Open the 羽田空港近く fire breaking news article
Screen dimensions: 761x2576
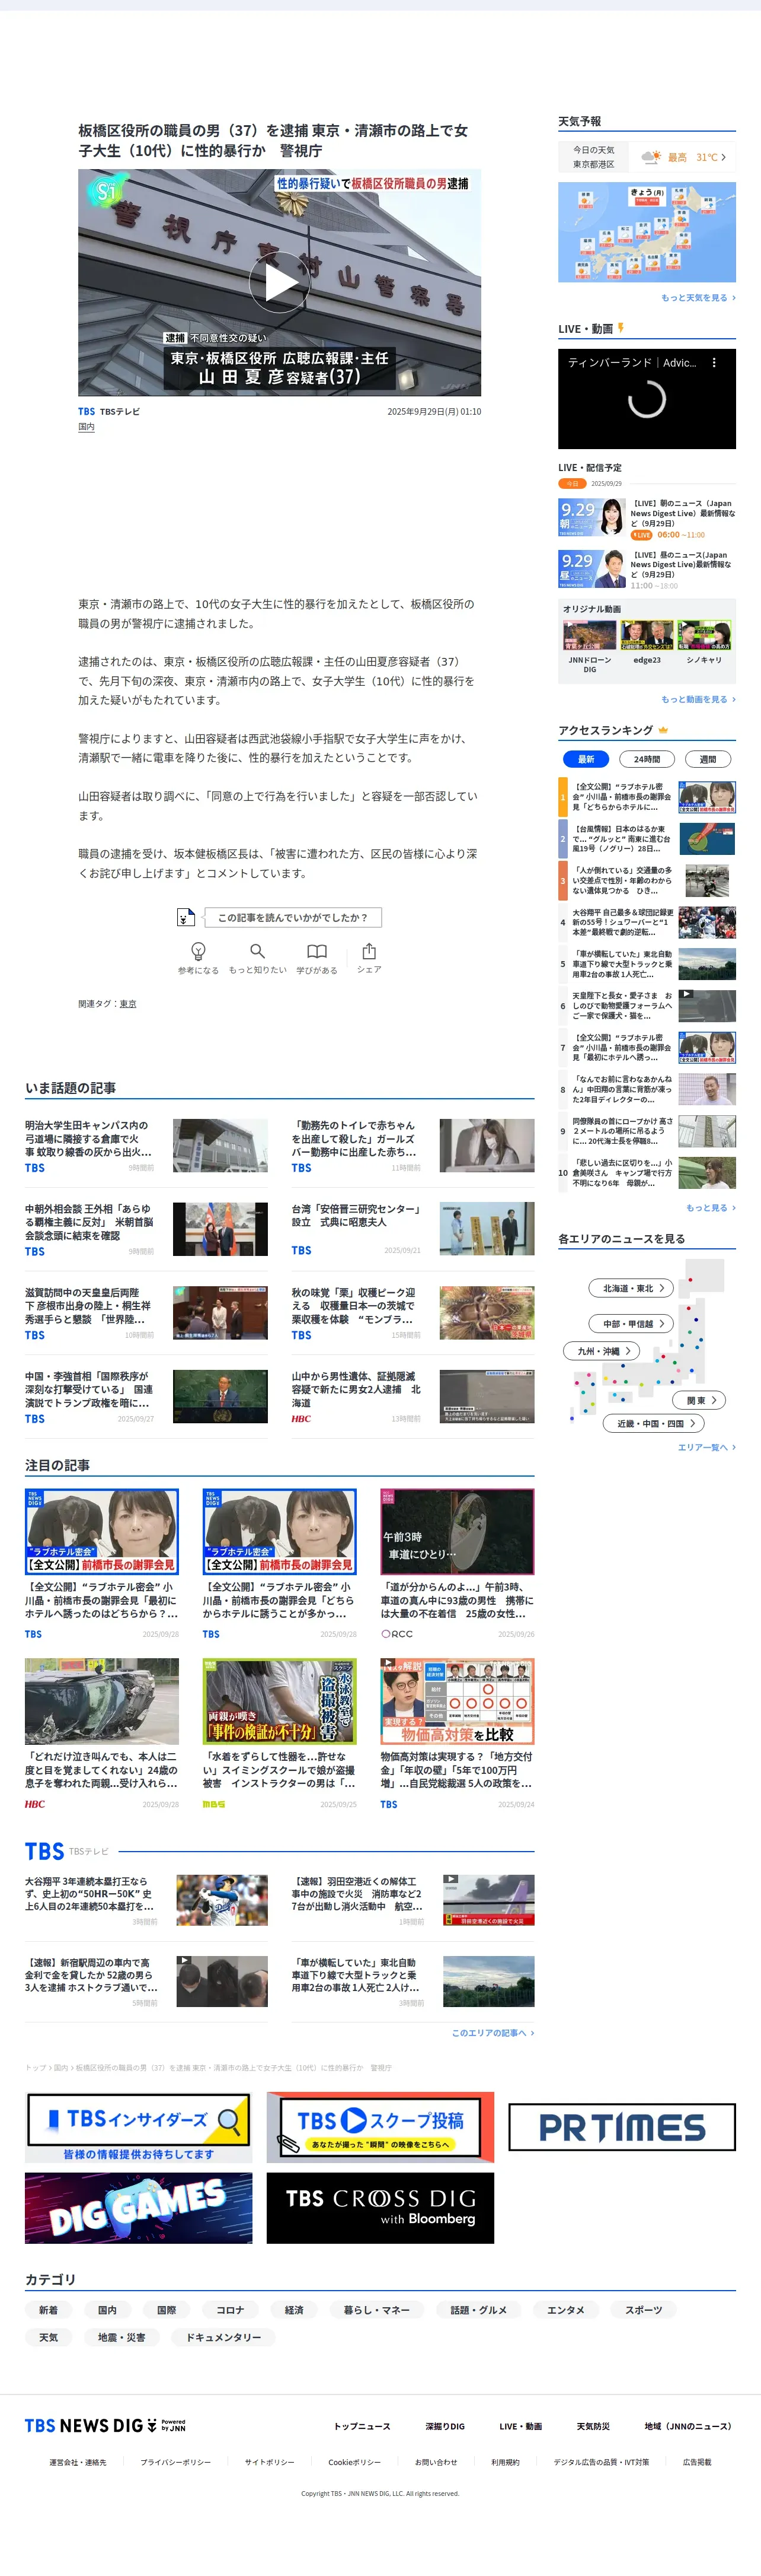coord(413,1901)
